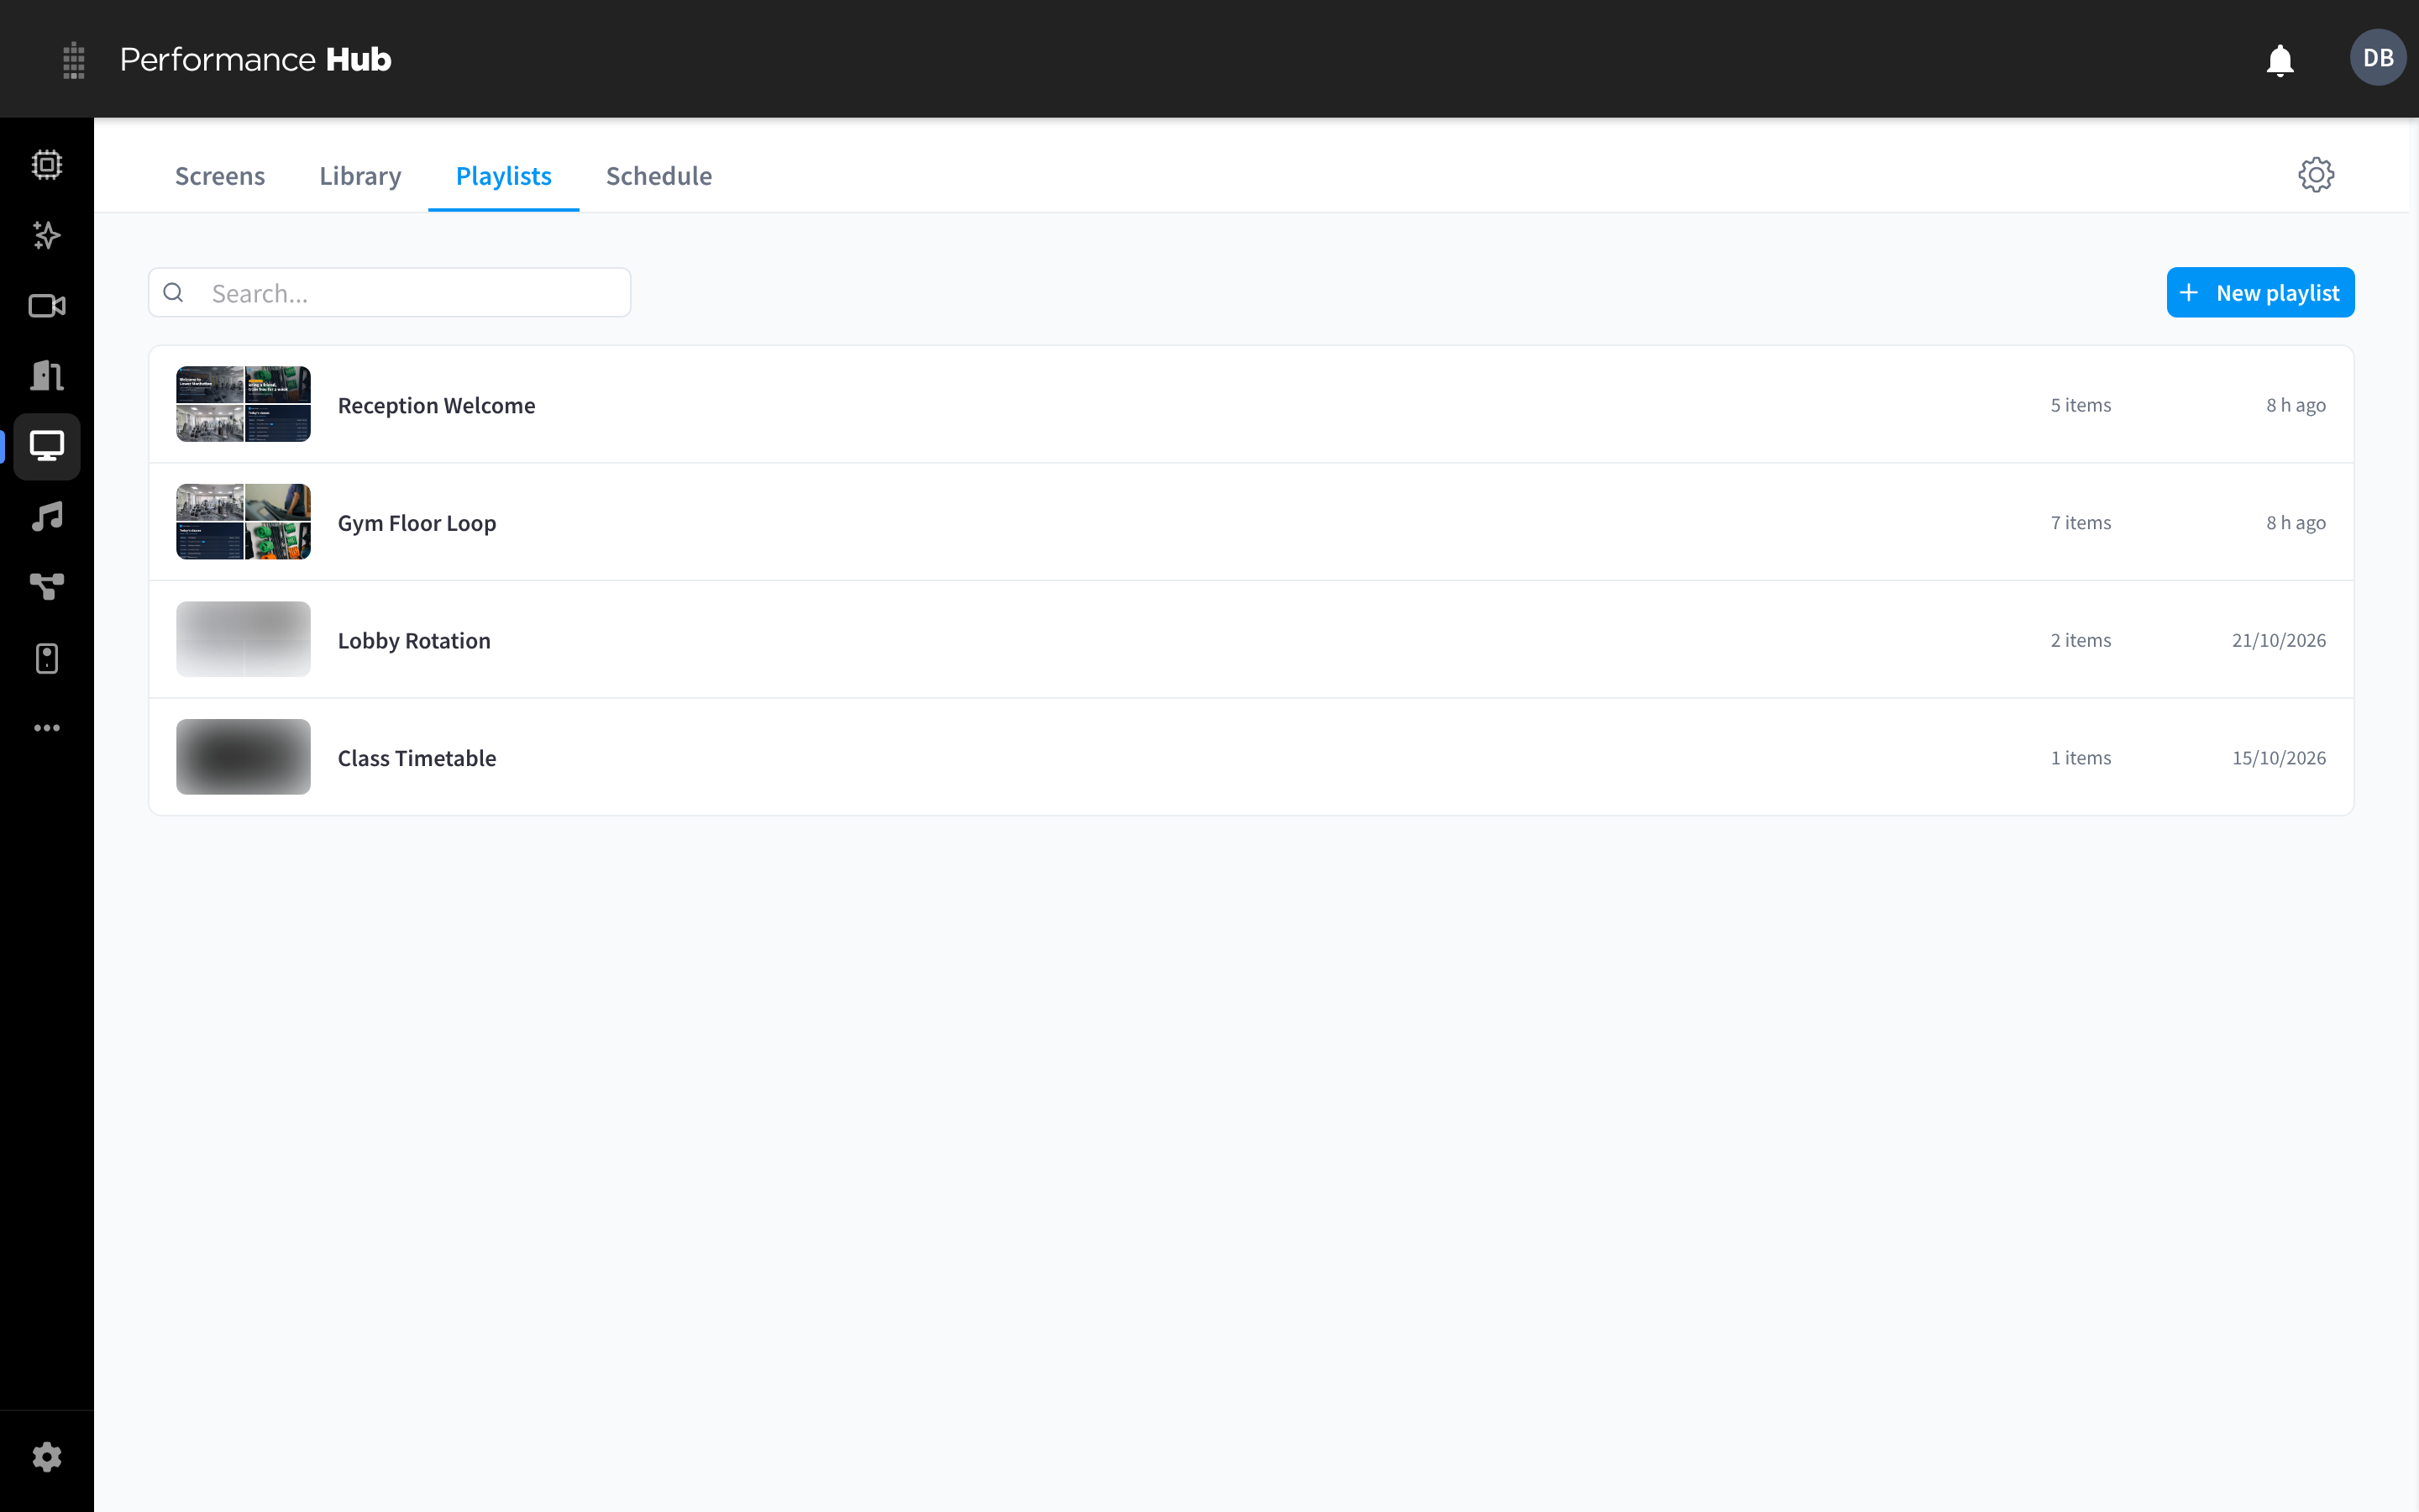Switch to the Schedule tab
Image resolution: width=2419 pixels, height=1512 pixels.
(659, 176)
